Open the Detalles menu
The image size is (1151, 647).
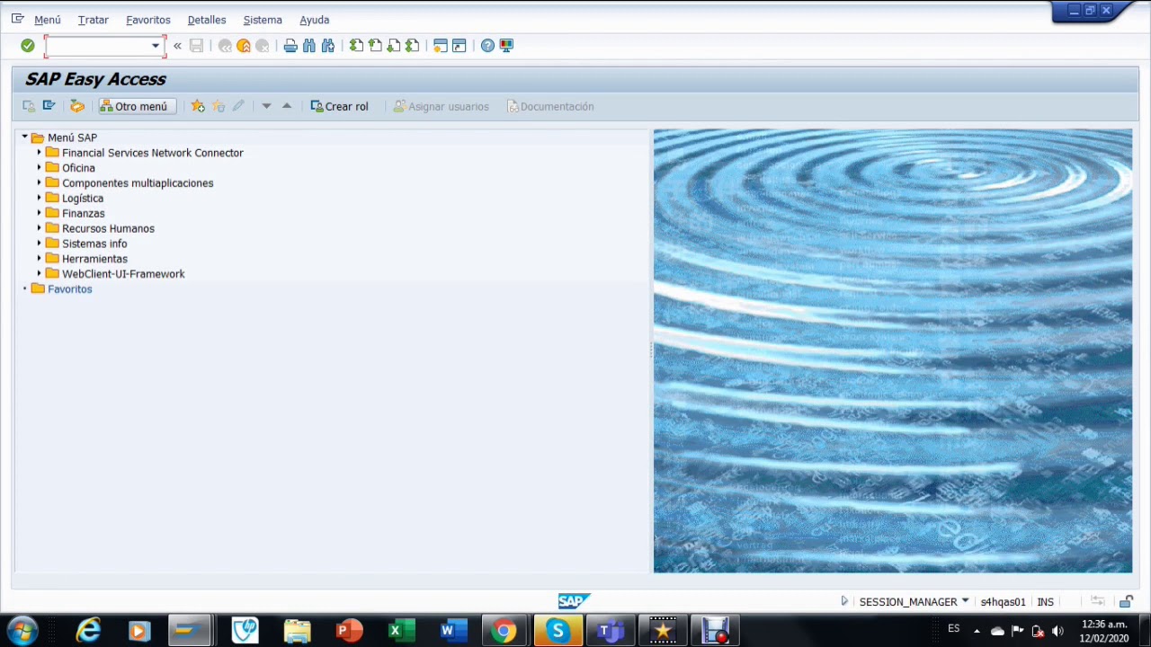pos(207,20)
